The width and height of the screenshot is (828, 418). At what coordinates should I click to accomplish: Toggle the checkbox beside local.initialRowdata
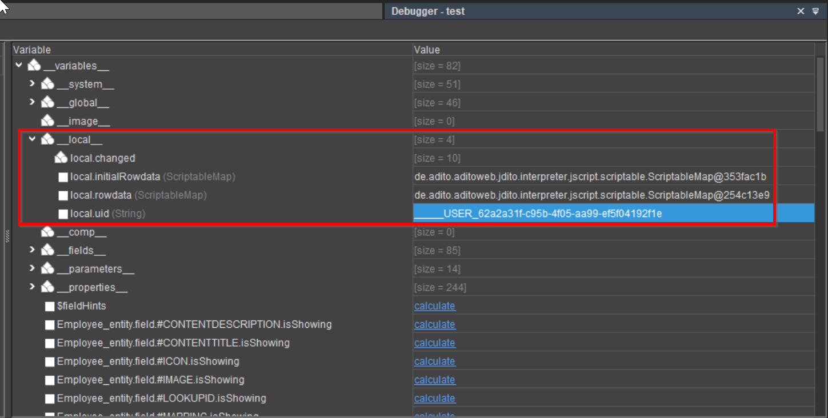(63, 176)
